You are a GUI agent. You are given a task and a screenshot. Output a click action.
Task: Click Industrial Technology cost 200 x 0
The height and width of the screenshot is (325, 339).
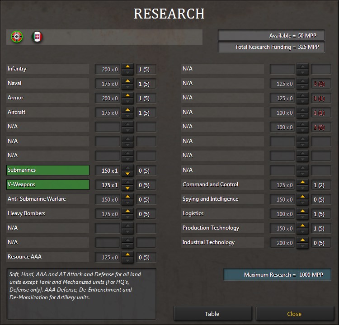282,243
